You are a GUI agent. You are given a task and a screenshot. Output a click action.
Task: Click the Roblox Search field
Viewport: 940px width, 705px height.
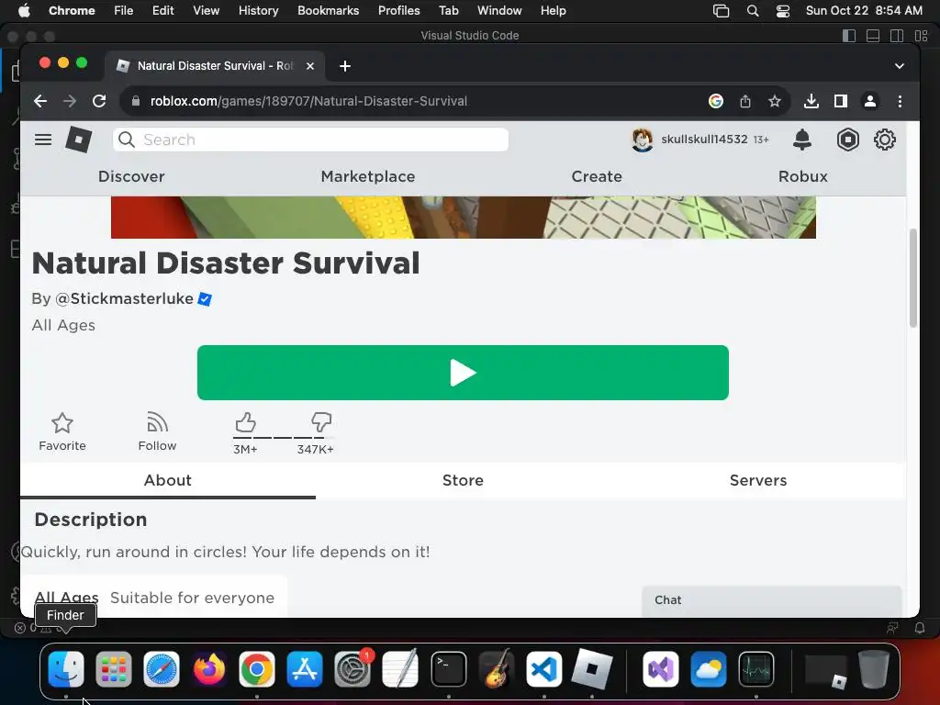(x=310, y=140)
